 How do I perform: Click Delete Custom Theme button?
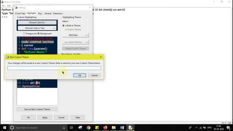pyautogui.click(x=75, y=48)
